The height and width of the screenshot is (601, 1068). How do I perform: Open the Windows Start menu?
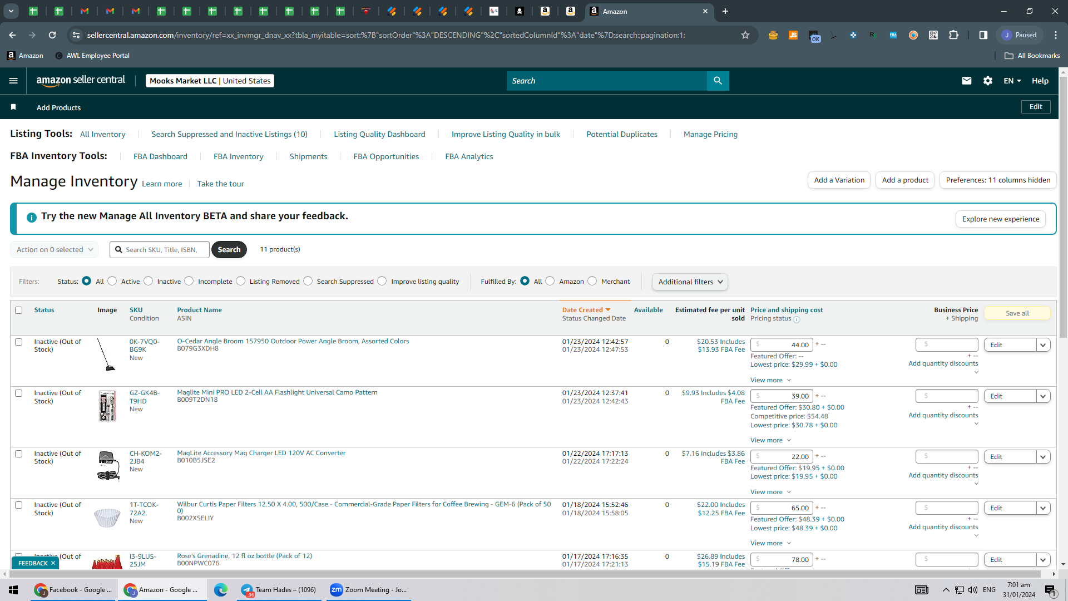point(13,590)
